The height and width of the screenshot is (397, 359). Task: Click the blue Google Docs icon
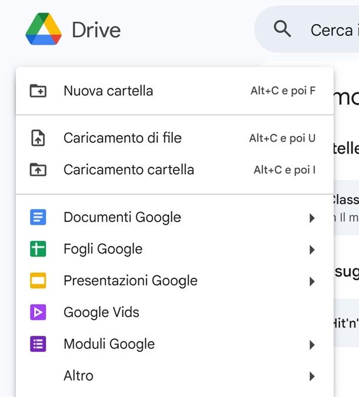[x=38, y=218]
